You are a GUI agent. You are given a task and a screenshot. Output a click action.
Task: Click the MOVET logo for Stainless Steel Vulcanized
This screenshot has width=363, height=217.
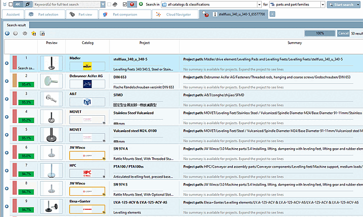(87, 120)
